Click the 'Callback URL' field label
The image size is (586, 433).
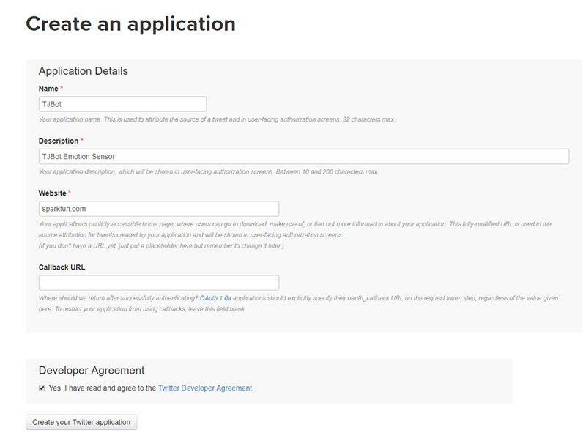click(x=62, y=267)
